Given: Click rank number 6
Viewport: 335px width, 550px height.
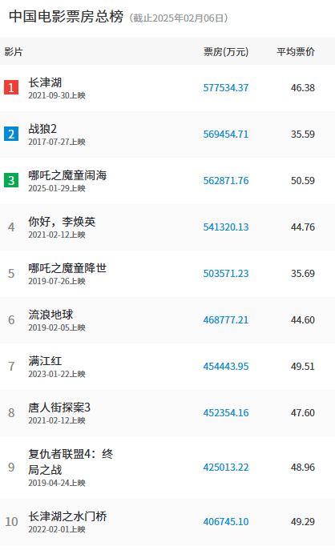Looking at the screenshot, I should [11, 320].
